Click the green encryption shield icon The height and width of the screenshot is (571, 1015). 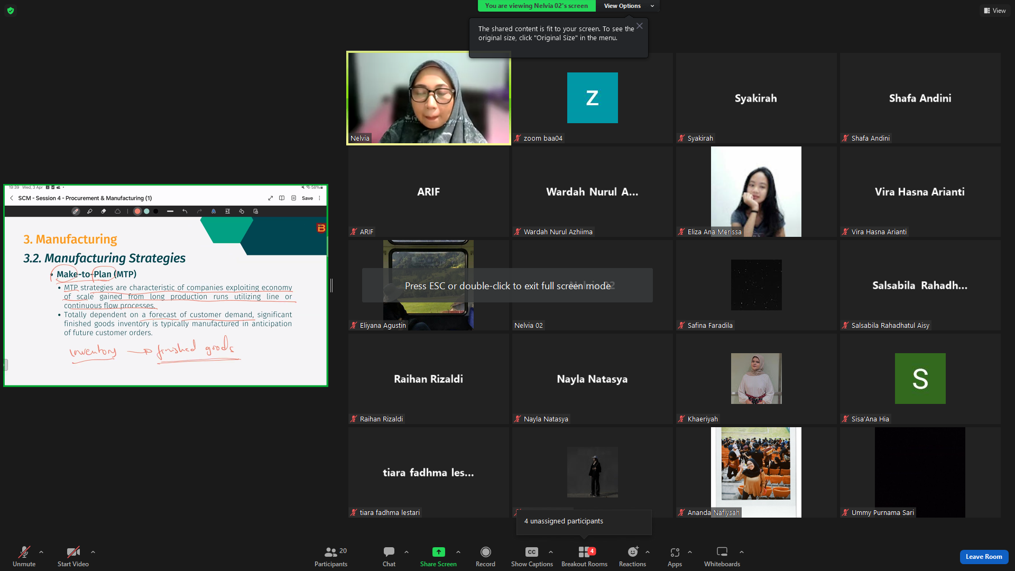pos(11,11)
